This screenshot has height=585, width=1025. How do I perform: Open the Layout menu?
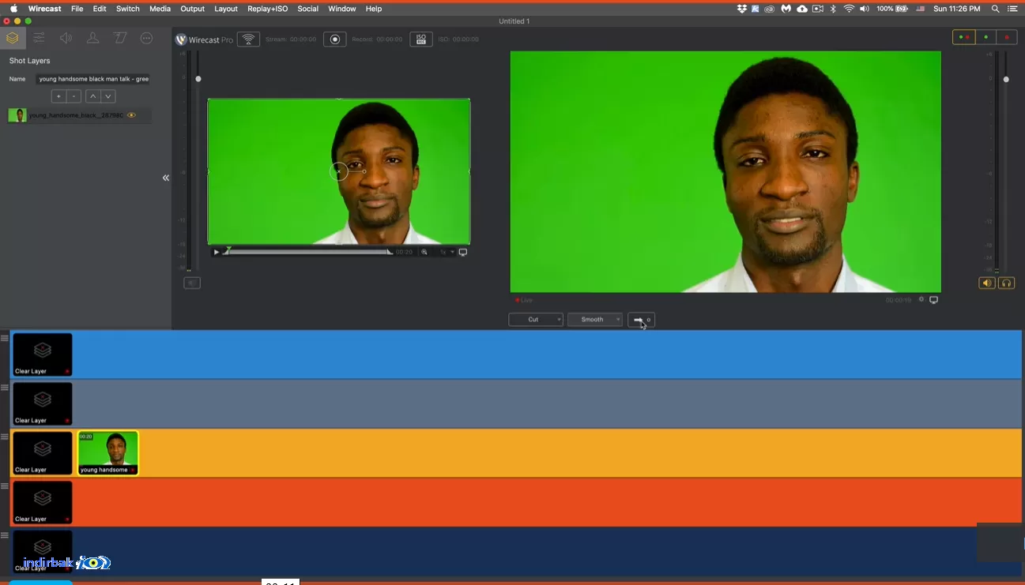pos(226,9)
